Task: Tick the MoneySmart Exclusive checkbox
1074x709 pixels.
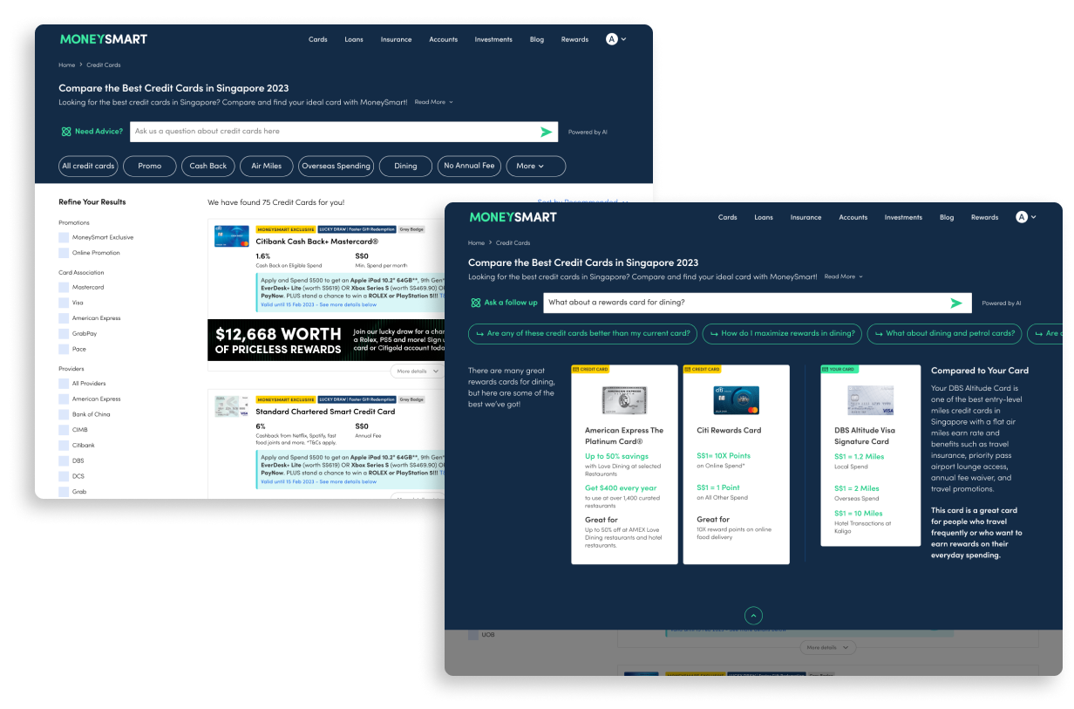Action: click(64, 237)
